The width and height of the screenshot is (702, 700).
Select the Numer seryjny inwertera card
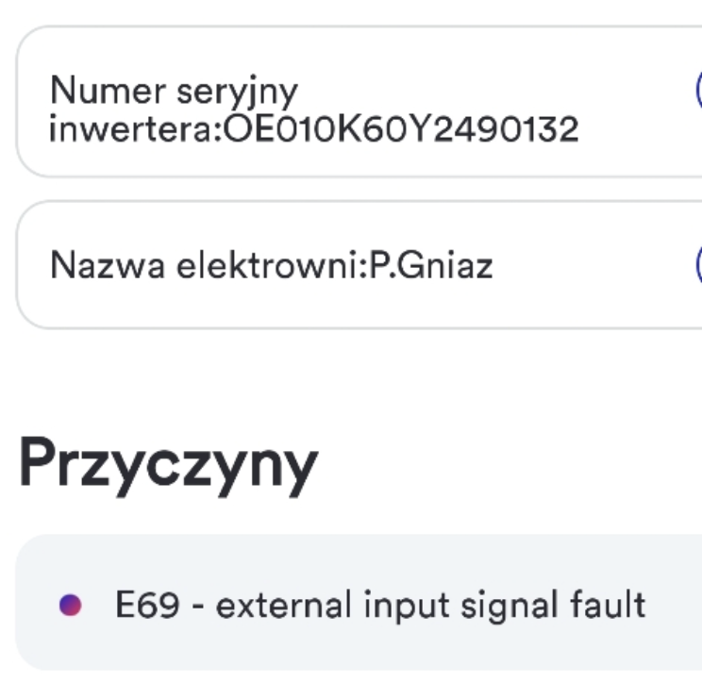pos(359,102)
